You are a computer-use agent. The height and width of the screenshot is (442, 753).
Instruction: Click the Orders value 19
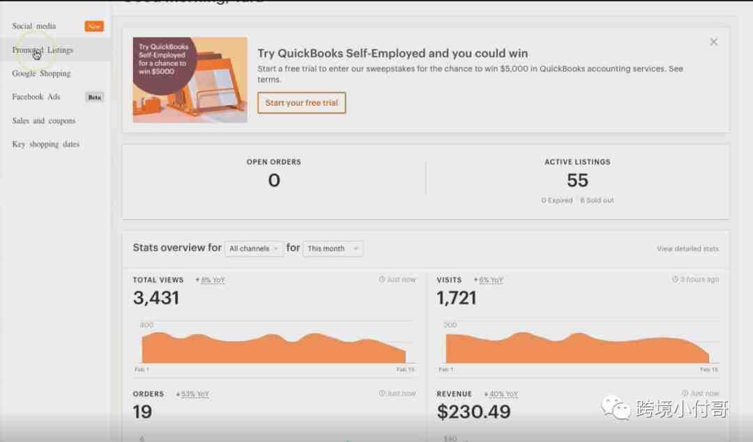pos(143,412)
